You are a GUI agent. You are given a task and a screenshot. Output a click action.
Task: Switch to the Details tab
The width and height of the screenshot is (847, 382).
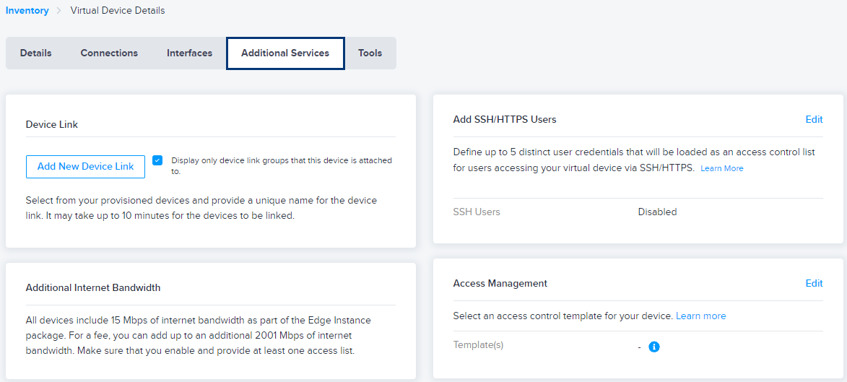[35, 53]
